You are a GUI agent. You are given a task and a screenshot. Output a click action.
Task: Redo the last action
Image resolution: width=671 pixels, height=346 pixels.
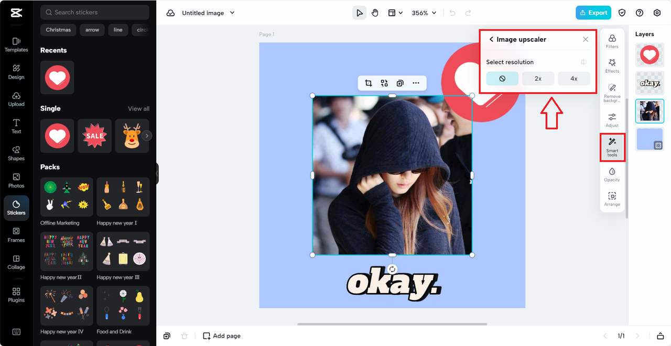[468, 13]
